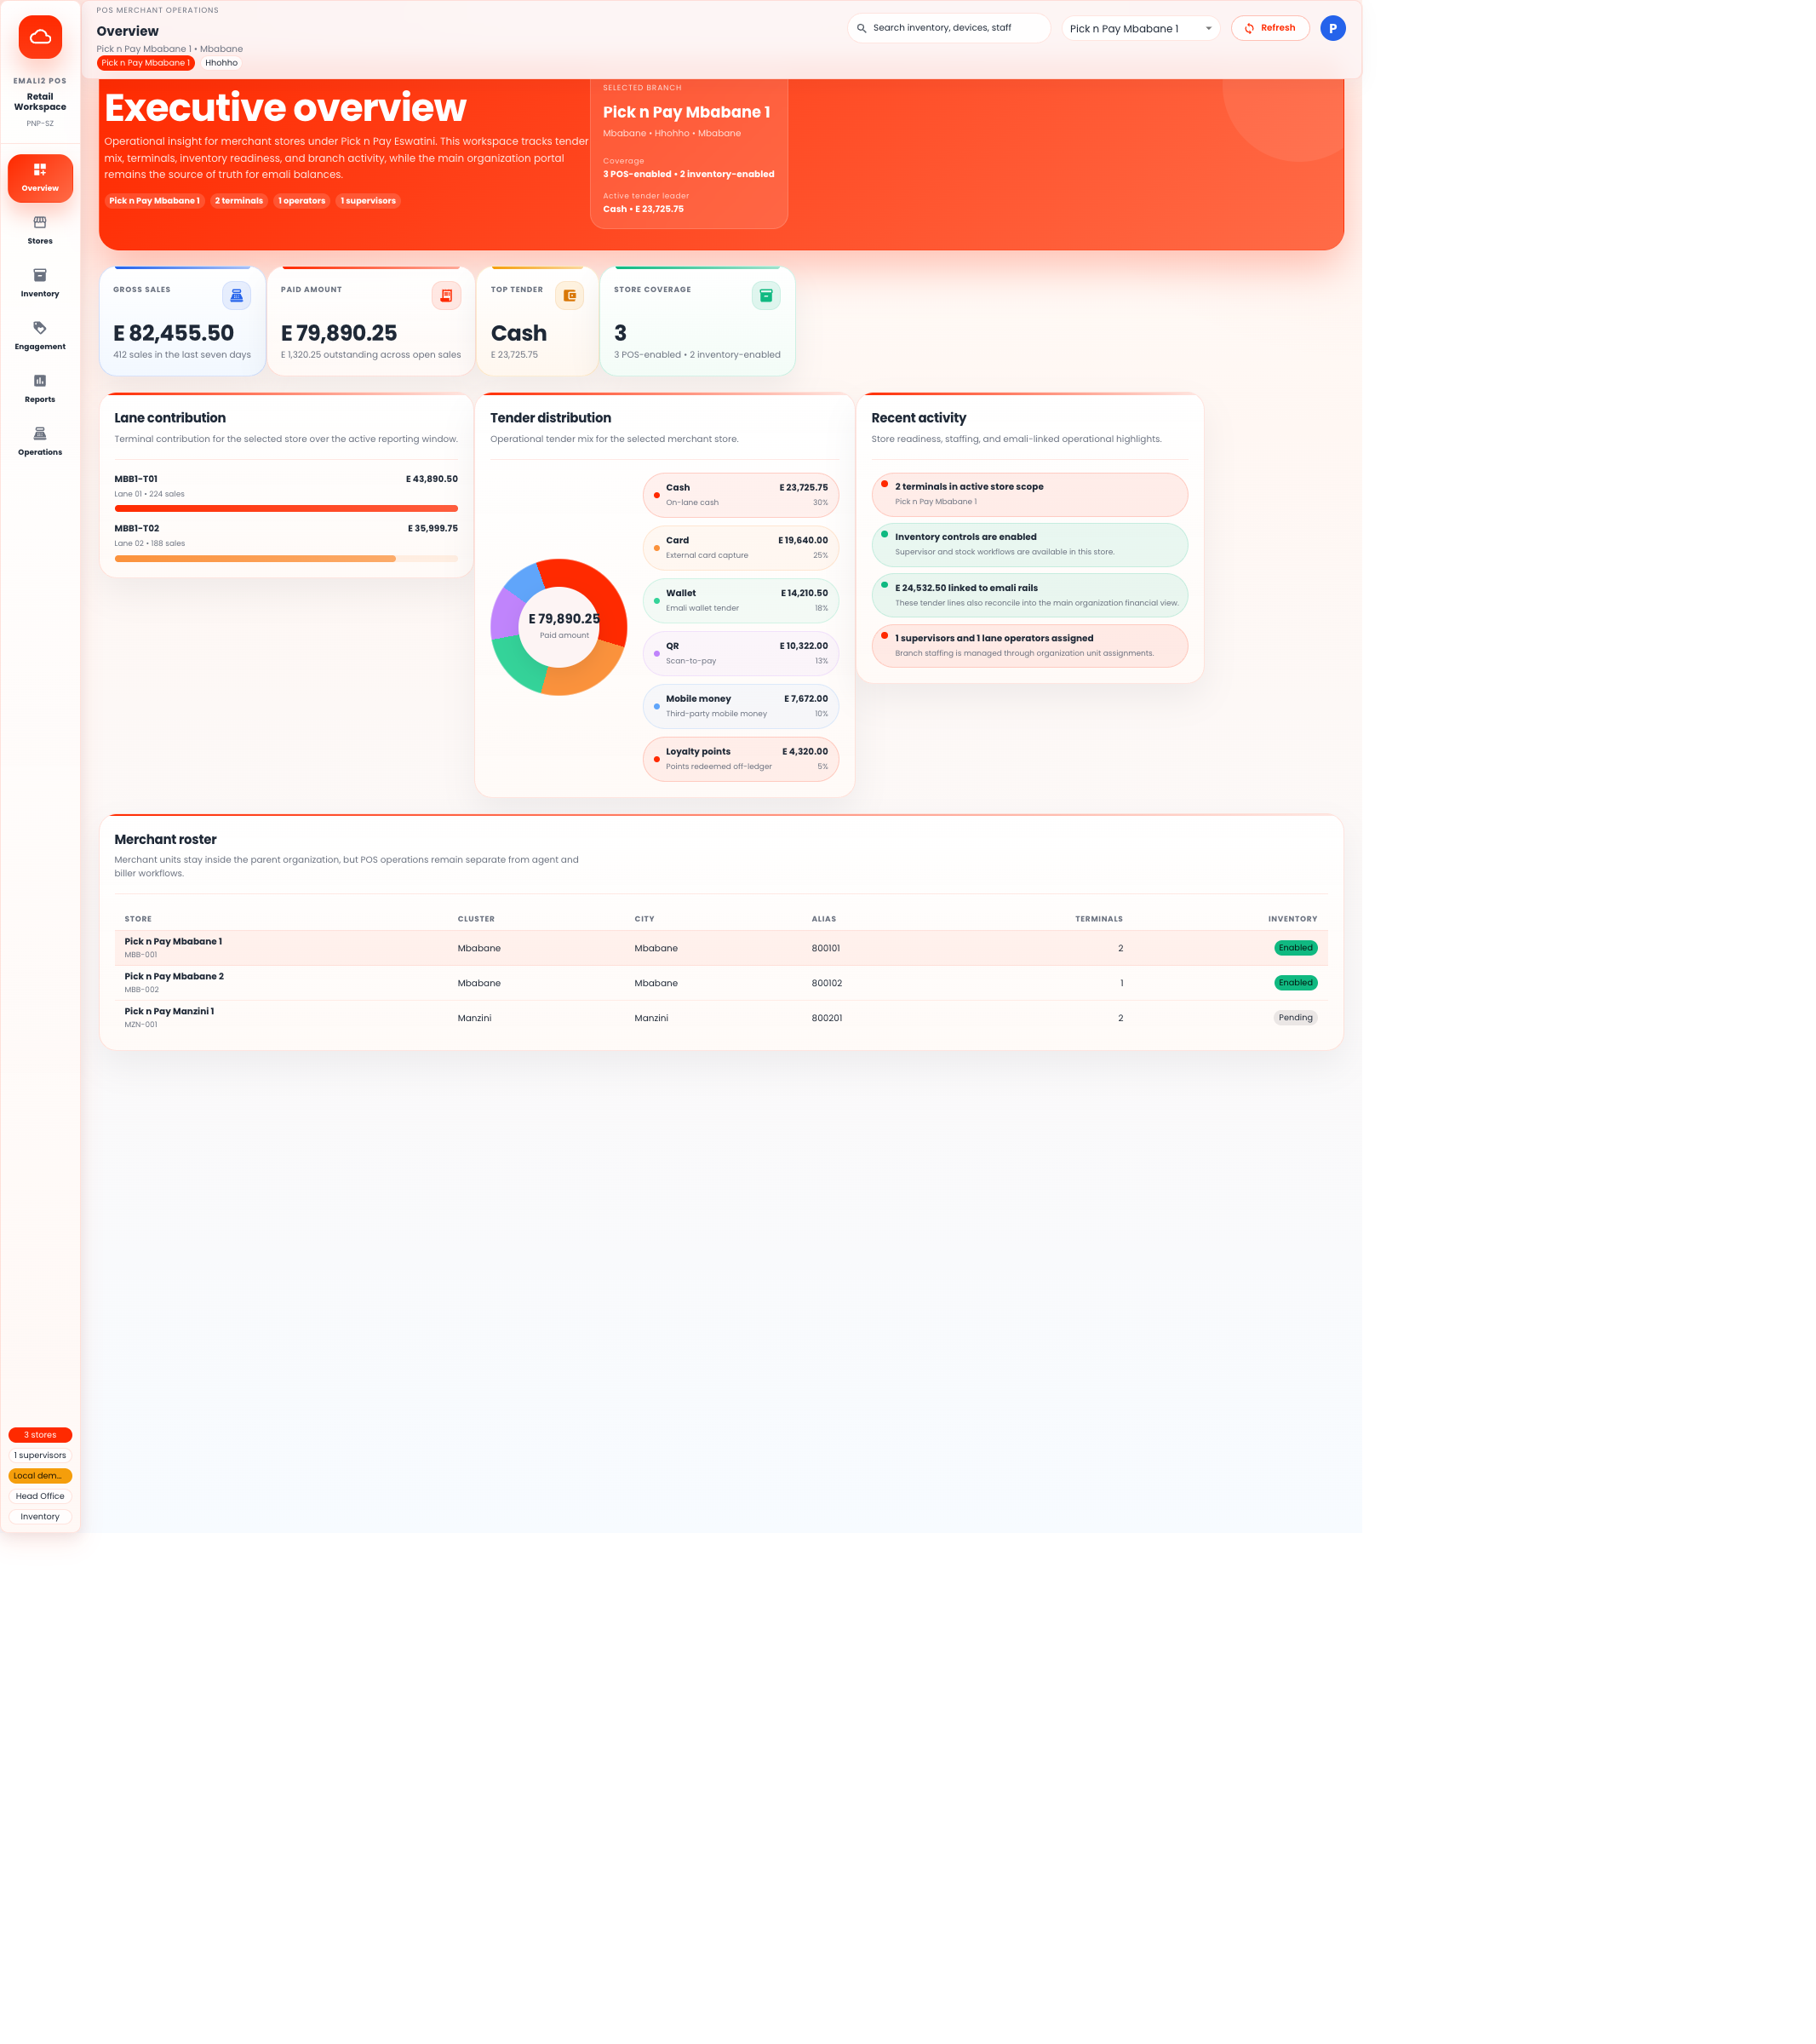Click the Enabled badge for Mbabane 2
The height and width of the screenshot is (2044, 1816).
(x=1295, y=983)
